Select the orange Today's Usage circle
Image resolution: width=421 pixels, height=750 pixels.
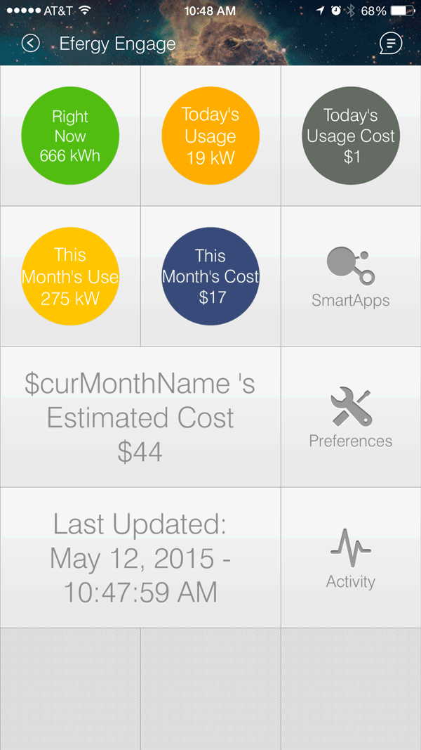pos(210,136)
